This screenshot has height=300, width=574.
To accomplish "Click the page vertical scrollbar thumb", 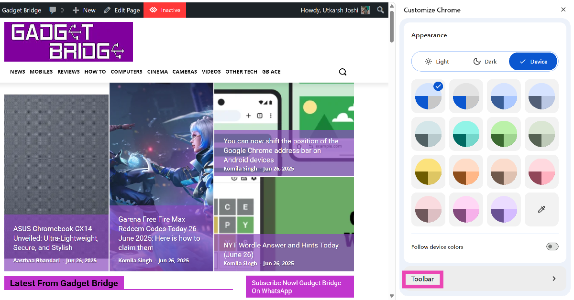I will click(392, 26).
